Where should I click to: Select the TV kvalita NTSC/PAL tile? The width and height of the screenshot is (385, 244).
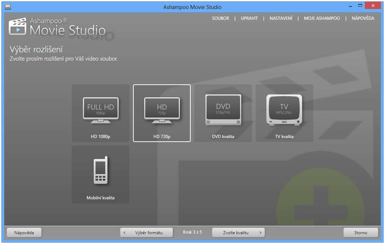pyautogui.click(x=284, y=113)
